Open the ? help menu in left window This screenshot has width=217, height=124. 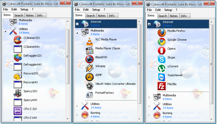[33, 9]
